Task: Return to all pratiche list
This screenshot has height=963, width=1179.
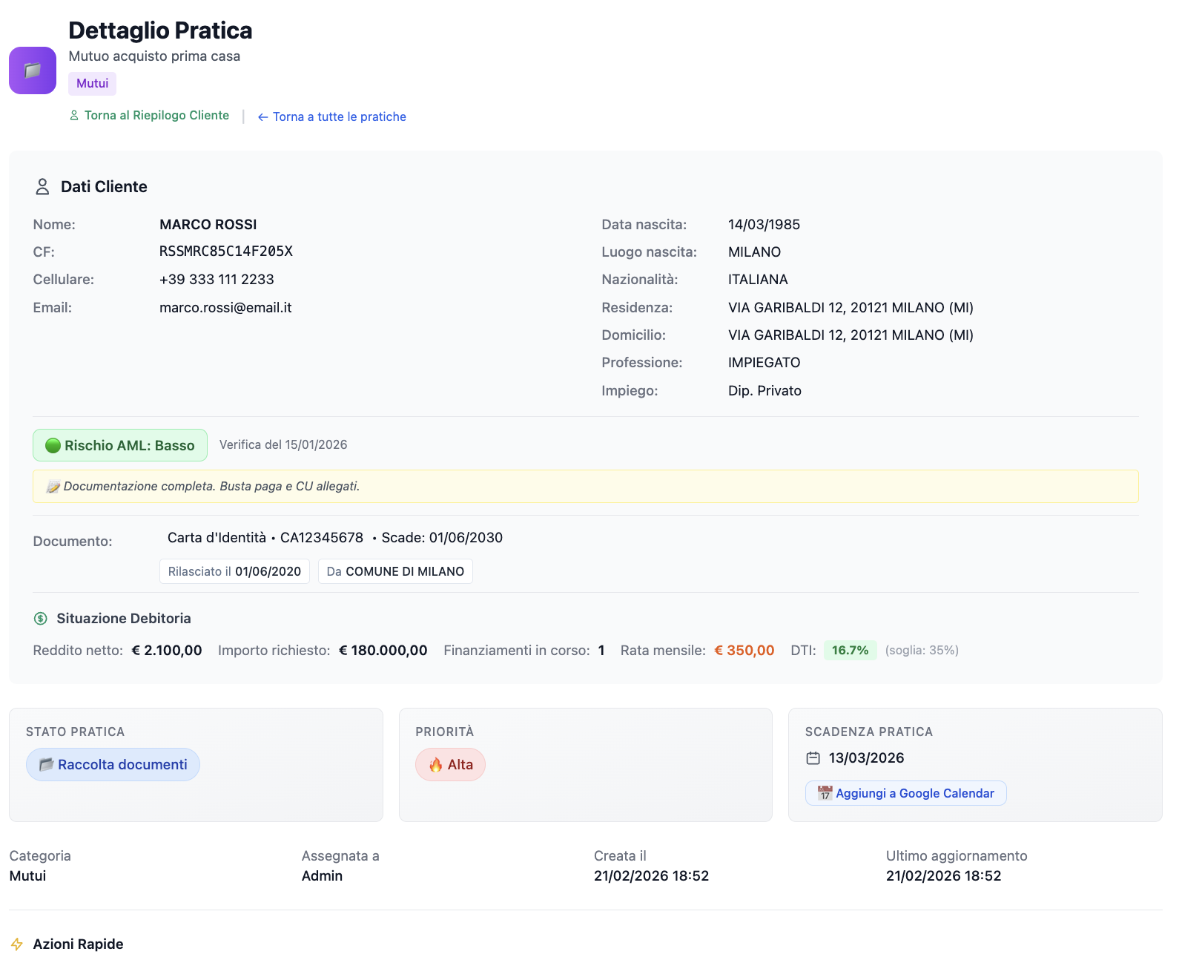Action: (x=331, y=117)
